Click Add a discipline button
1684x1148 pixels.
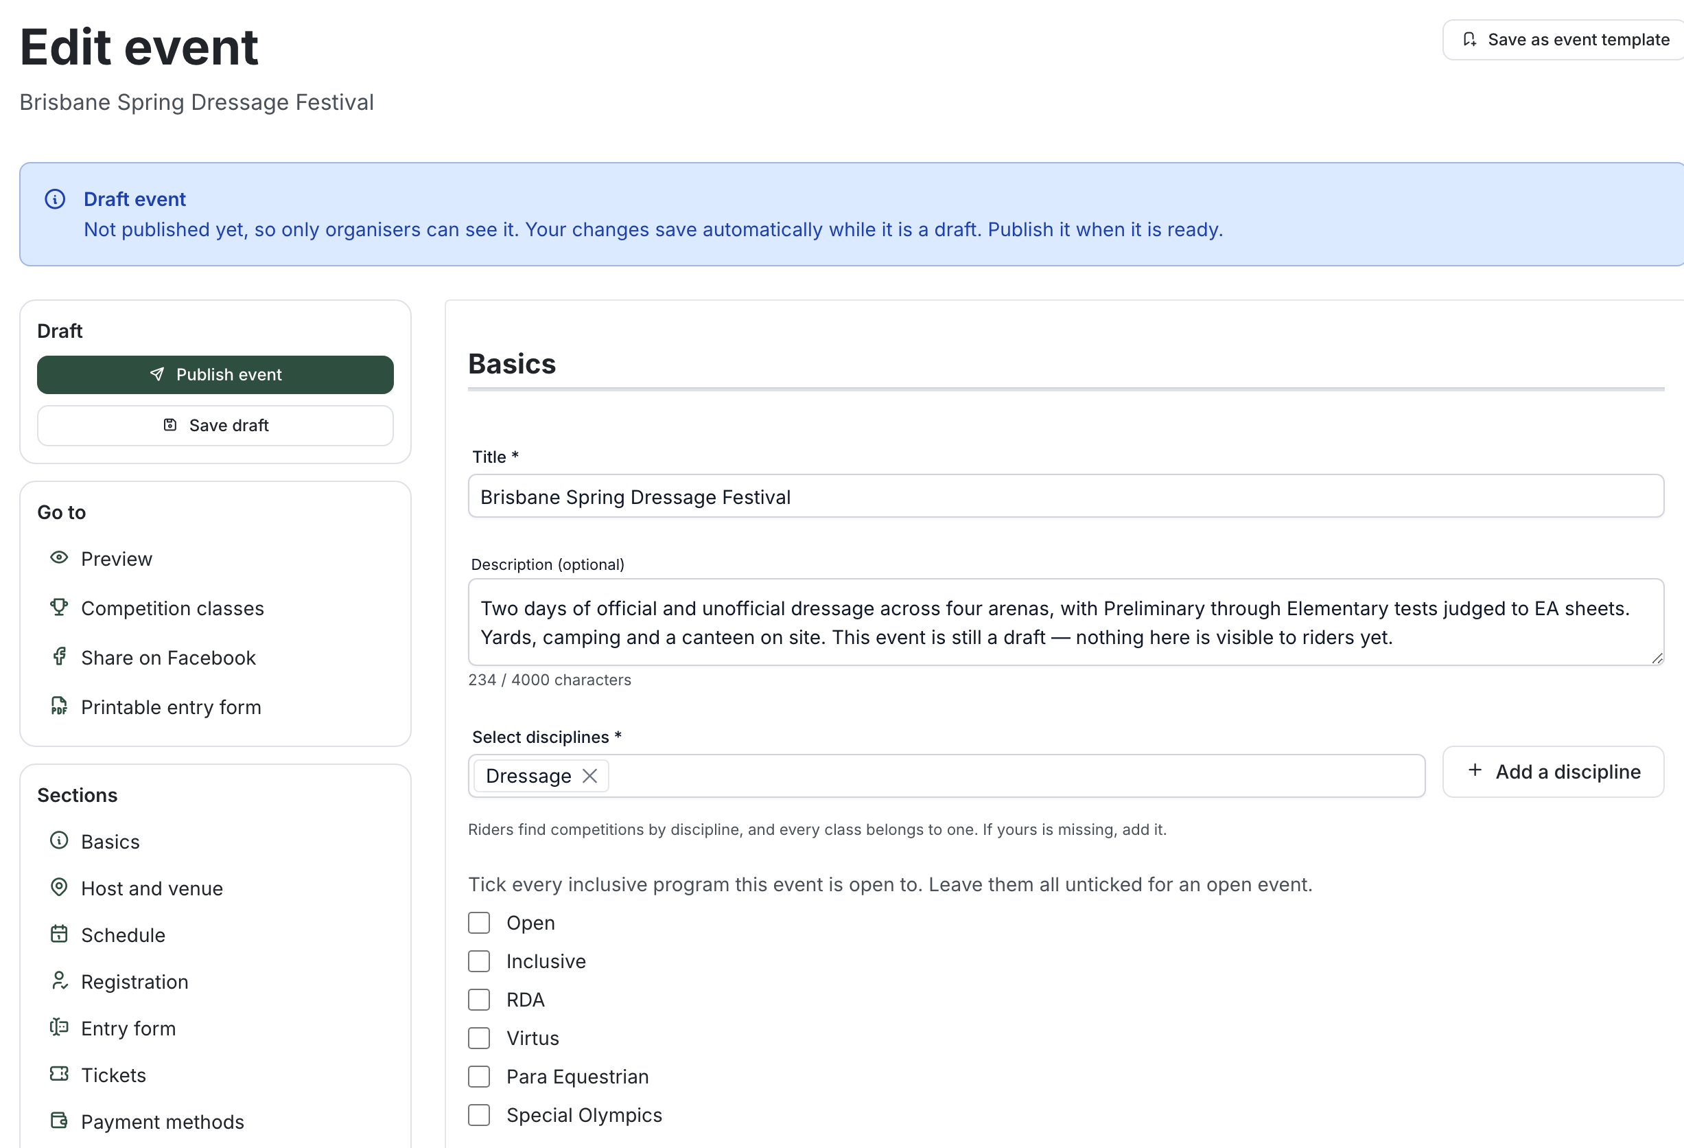point(1554,772)
